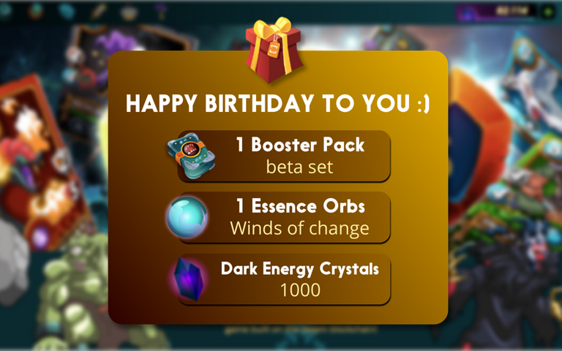The width and height of the screenshot is (562, 351).
Task: Click the blurred round globe icon in top bar
Action: pyautogui.click(x=36, y=11)
